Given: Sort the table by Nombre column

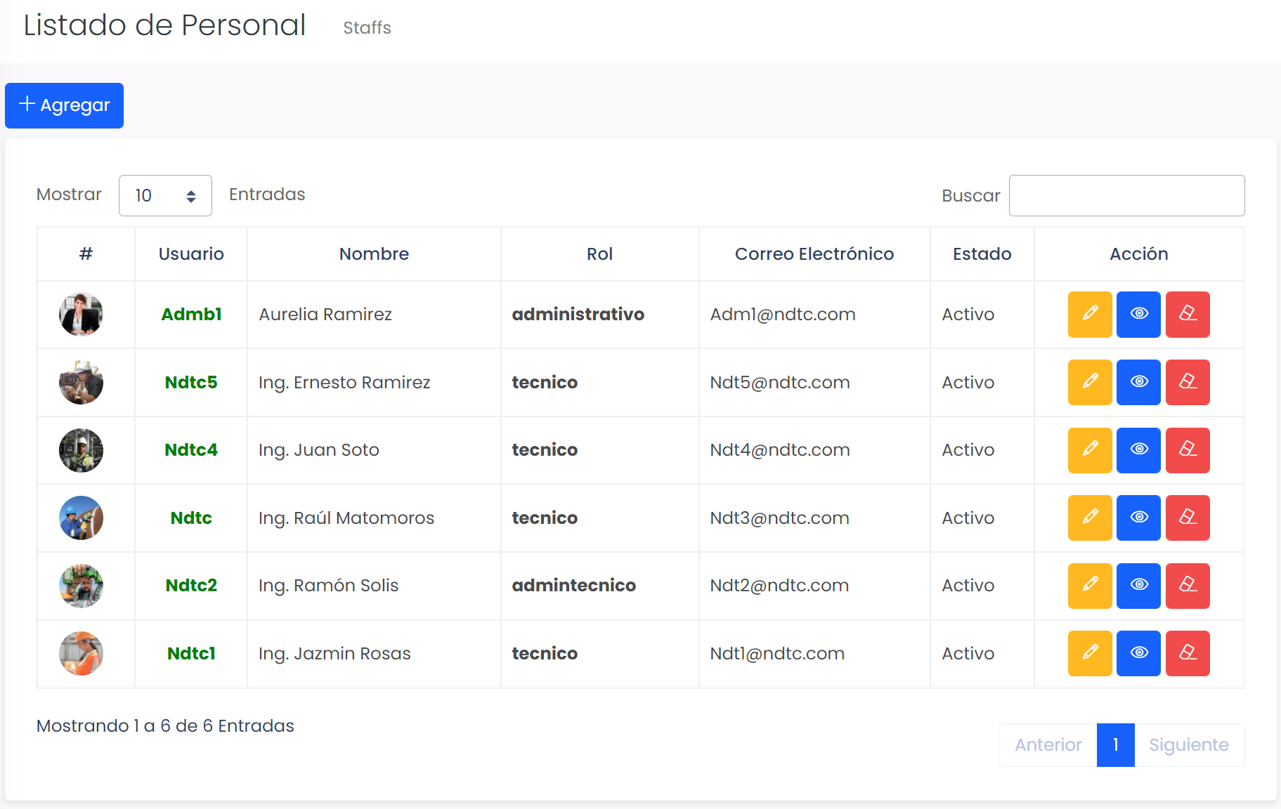Looking at the screenshot, I should coord(374,254).
